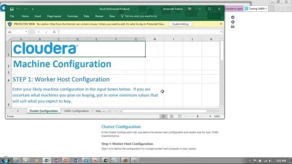Image resolution: width=292 pixels, height=164 pixels.
Task: Expand the Name Box dropdown arrow
Action: coord(26,32)
